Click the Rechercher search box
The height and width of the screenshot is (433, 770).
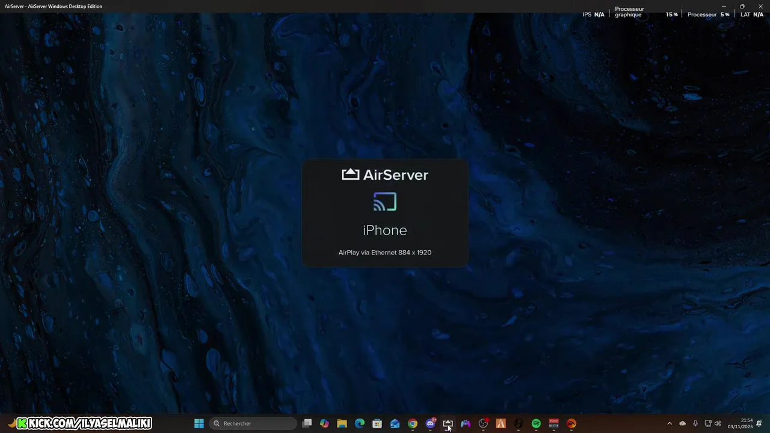[x=254, y=423]
